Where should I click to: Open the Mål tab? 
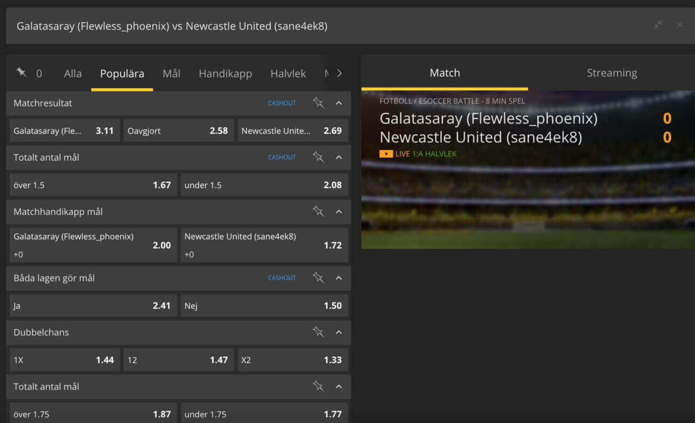coord(171,73)
